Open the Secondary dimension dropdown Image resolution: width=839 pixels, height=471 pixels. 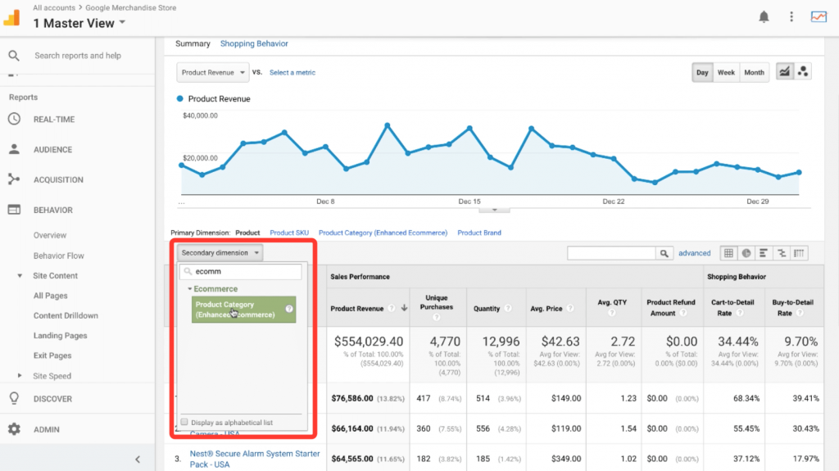pos(220,252)
